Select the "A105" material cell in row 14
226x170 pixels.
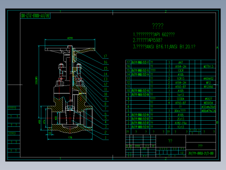tap(180, 75)
